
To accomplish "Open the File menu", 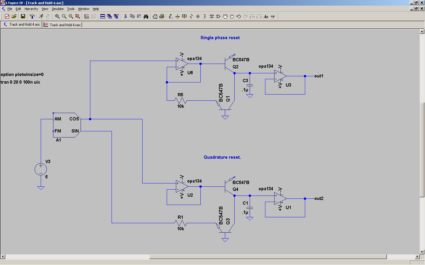I will (x=10, y=9).
